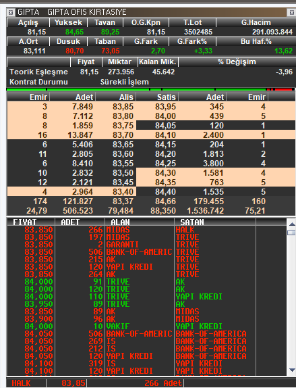
Task: Click the 83,950 trade price
Action: point(38,304)
